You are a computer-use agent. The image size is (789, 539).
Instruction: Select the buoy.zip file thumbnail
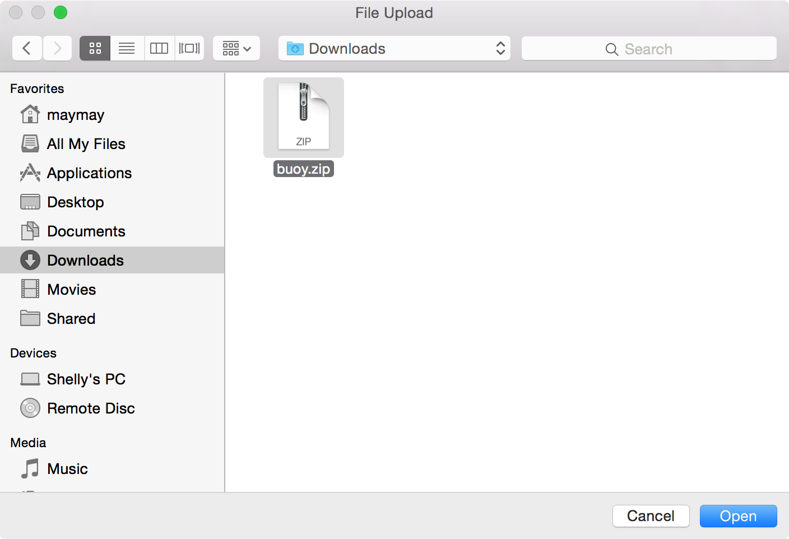tap(304, 117)
